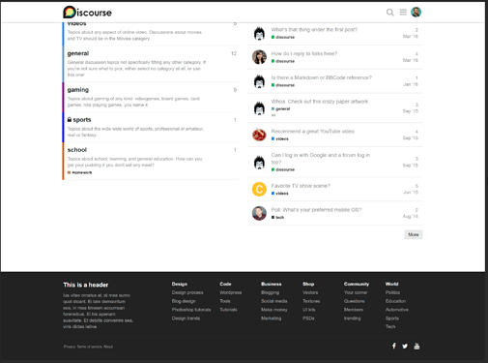Image resolution: width=488 pixels, height=363 pixels.
Task: Open the Tools footer link
Action: click(225, 301)
